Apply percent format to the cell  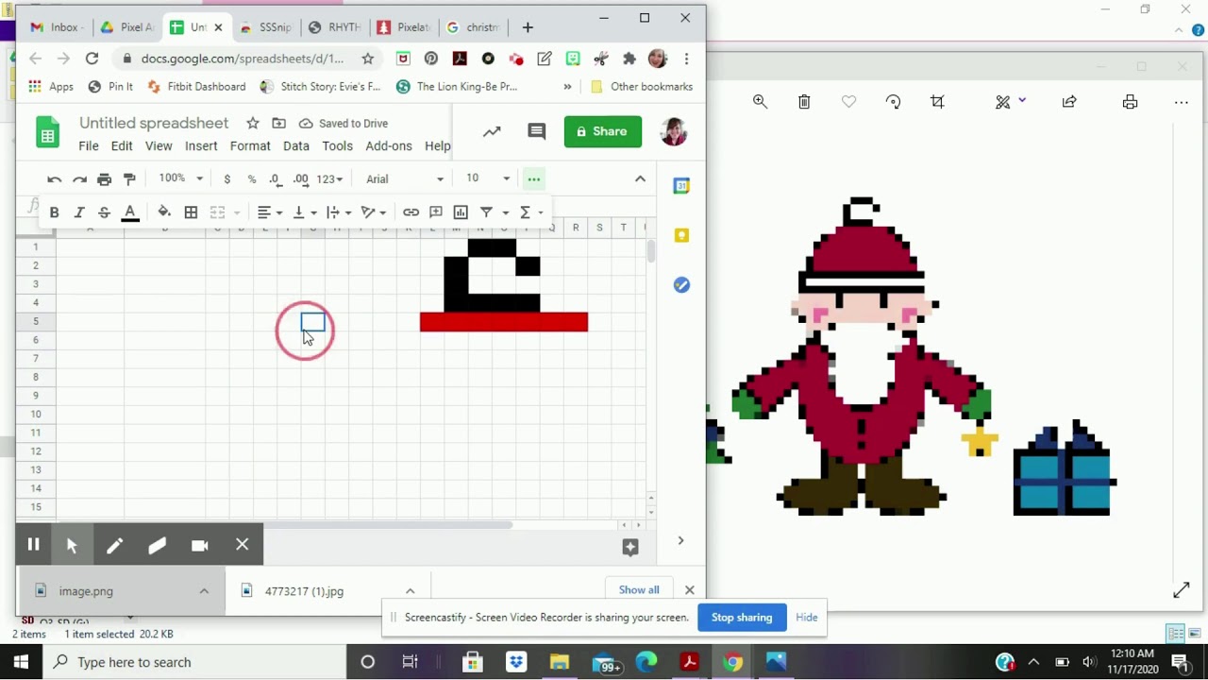coord(251,178)
